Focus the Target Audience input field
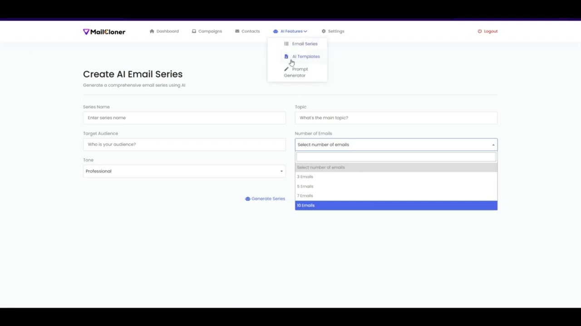This screenshot has height=326, width=581. (x=184, y=144)
